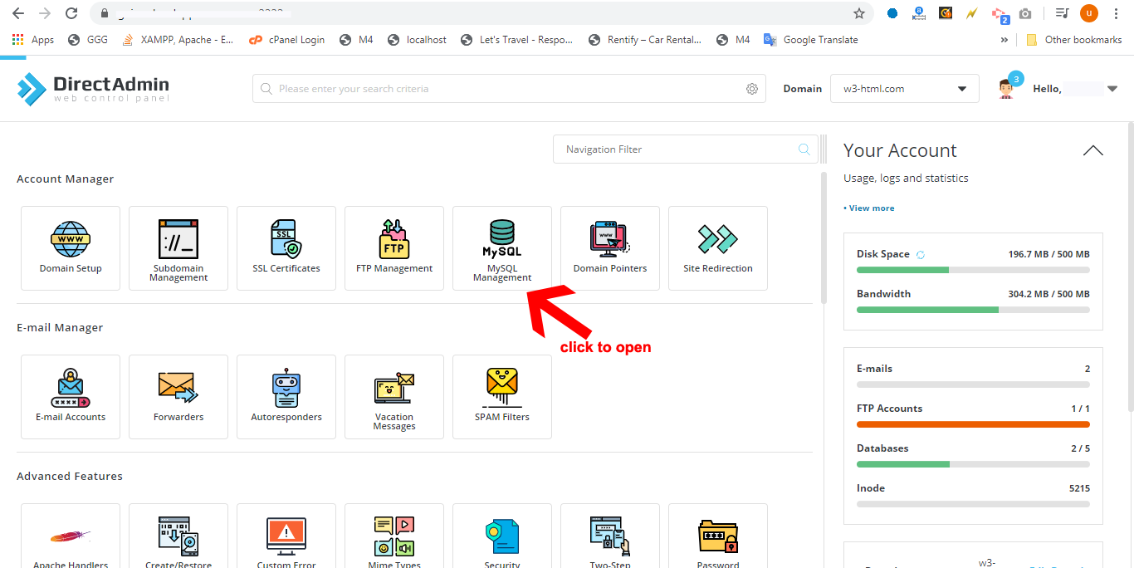
Task: Click the View more link
Action: click(870, 208)
